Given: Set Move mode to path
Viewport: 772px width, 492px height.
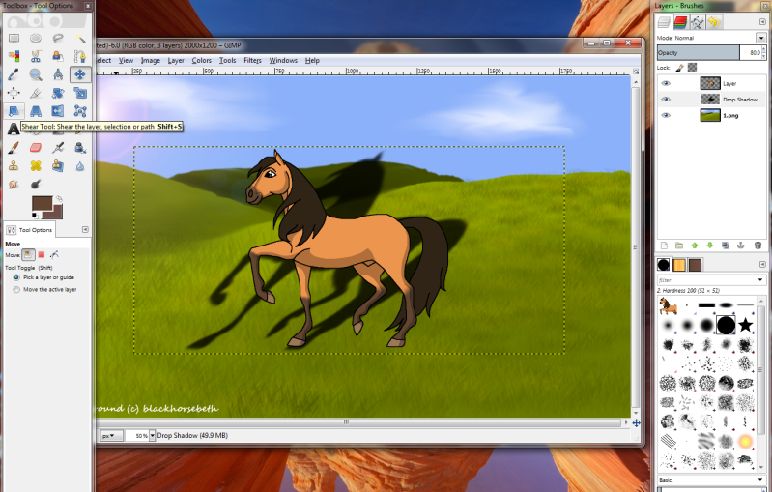Looking at the screenshot, I should click(54, 254).
